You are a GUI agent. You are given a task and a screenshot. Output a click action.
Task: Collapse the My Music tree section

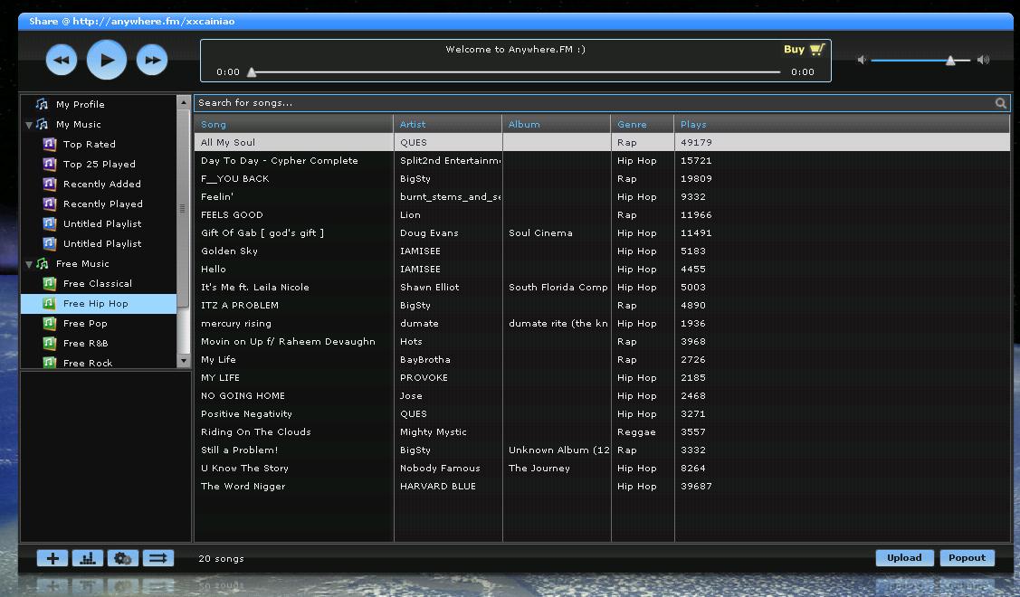(x=29, y=124)
